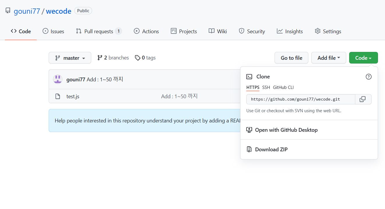Copy the clone URL to clipboard
This screenshot has height=209, width=385.
click(x=363, y=99)
